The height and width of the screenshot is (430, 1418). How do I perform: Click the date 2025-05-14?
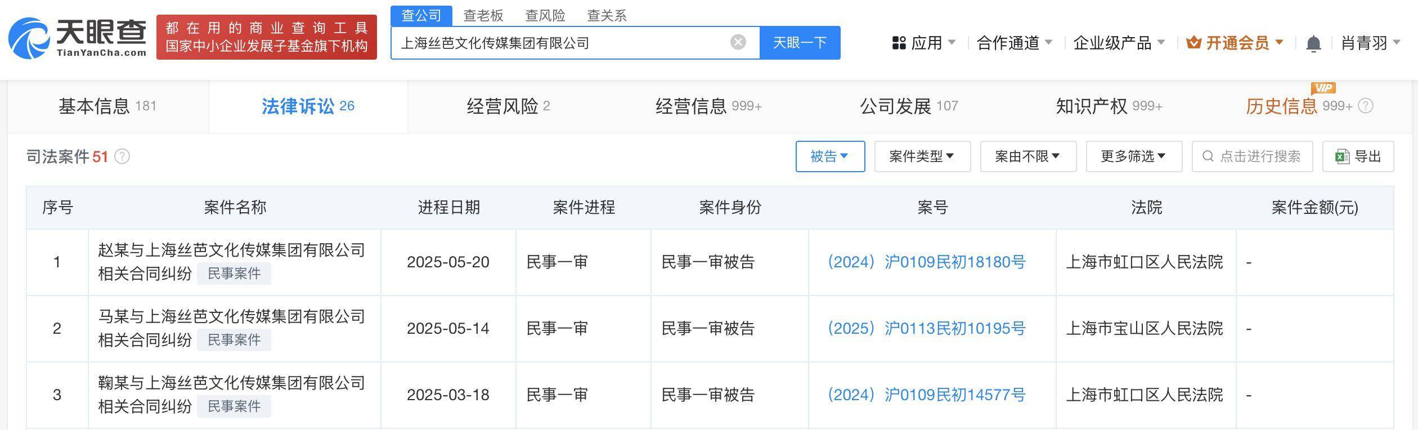448,328
